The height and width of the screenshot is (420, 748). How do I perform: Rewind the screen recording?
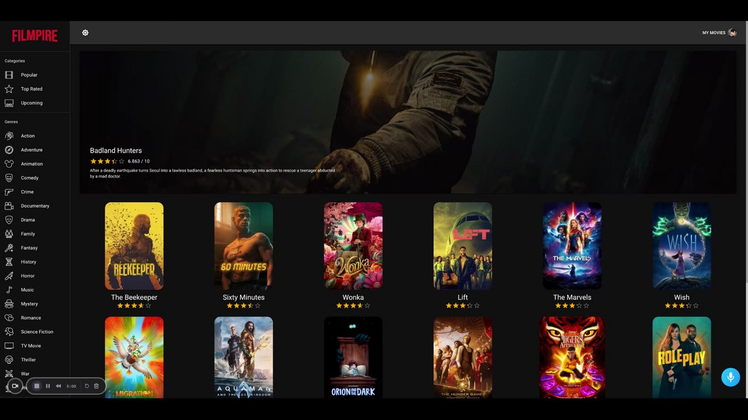(58, 386)
